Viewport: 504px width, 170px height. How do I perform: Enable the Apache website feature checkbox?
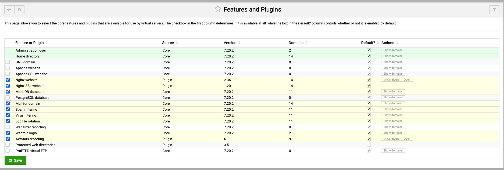pos(8,68)
